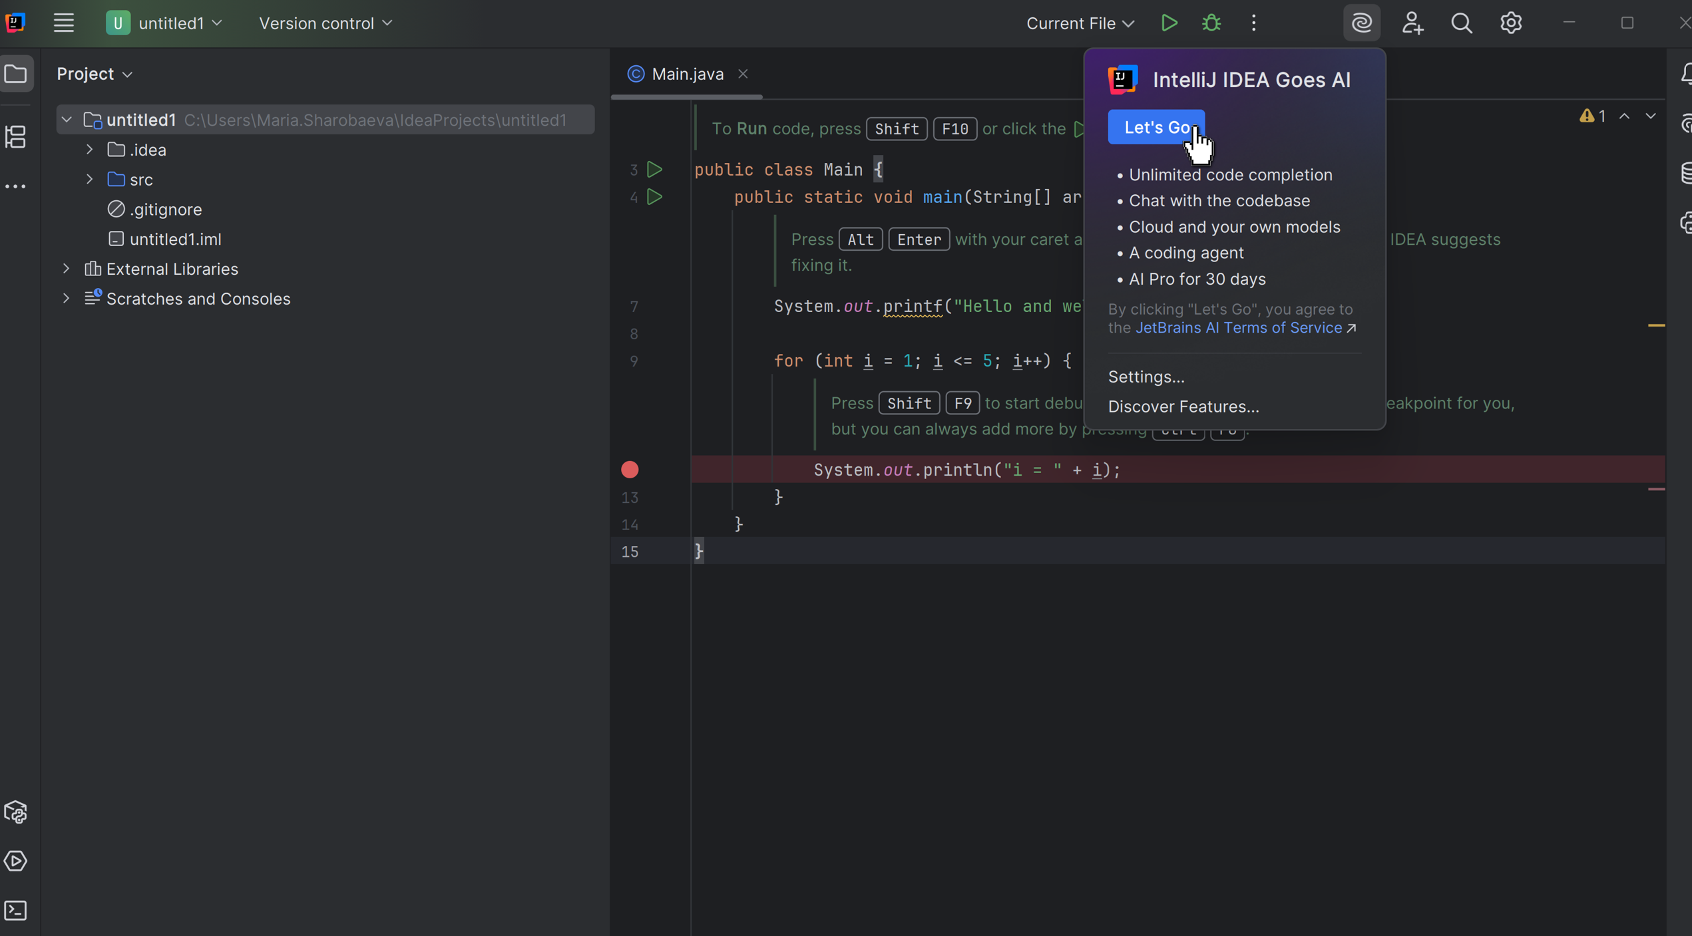The image size is (1692, 936).
Task: Expand External Libraries node
Action: tap(67, 269)
